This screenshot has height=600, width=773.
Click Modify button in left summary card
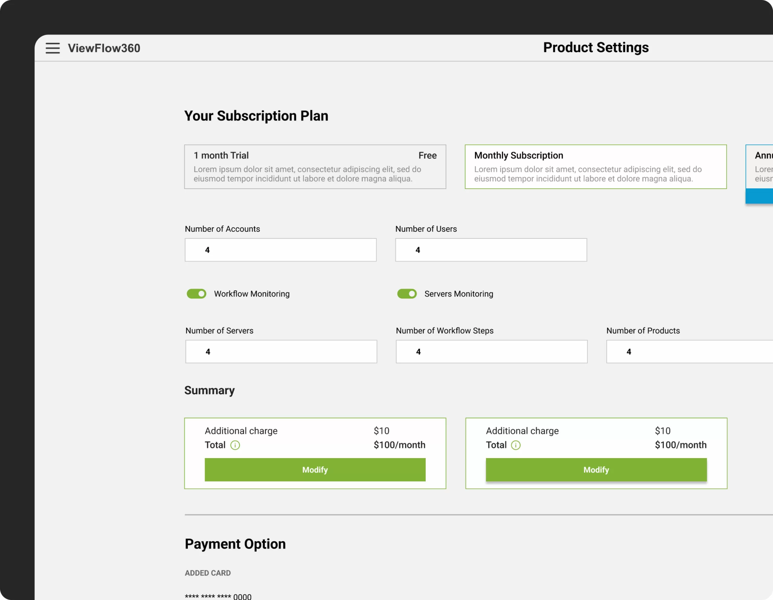[314, 470]
